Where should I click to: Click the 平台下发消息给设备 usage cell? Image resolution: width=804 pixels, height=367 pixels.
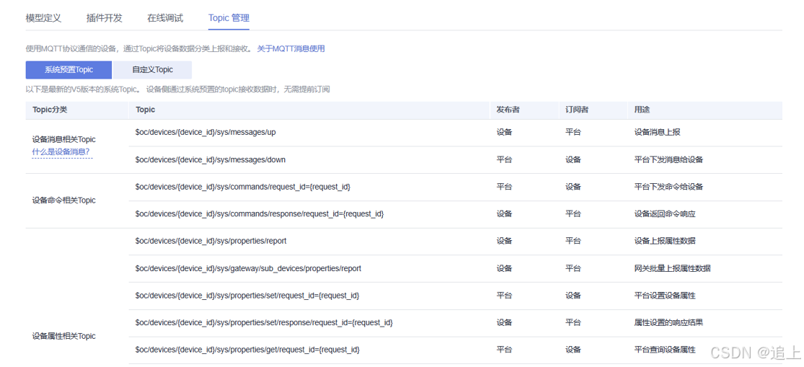click(x=668, y=159)
